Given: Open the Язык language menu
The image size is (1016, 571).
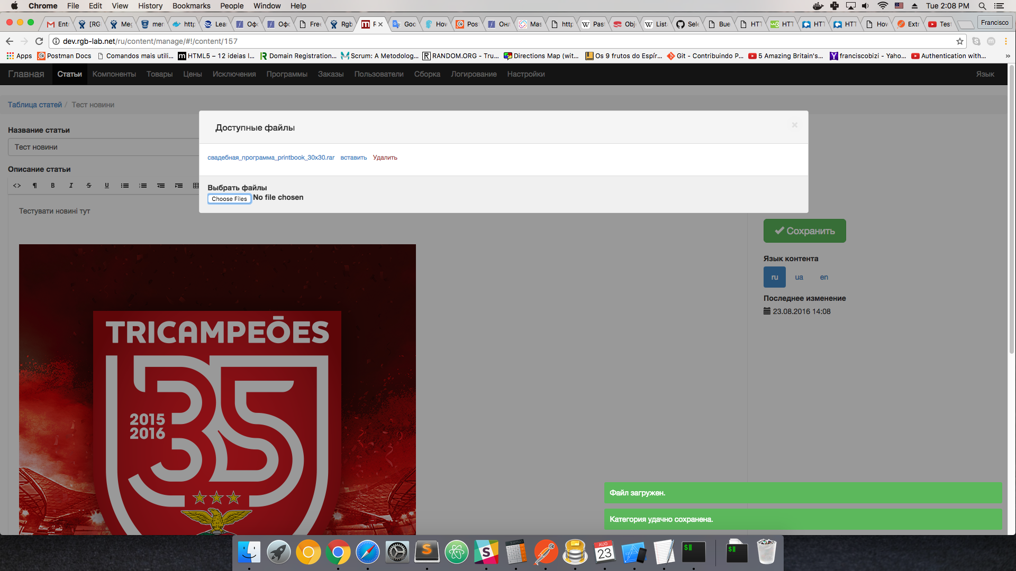Looking at the screenshot, I should (x=985, y=74).
